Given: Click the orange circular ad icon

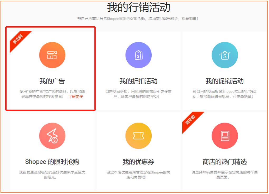Looking at the screenshot, I should [x=52, y=55].
